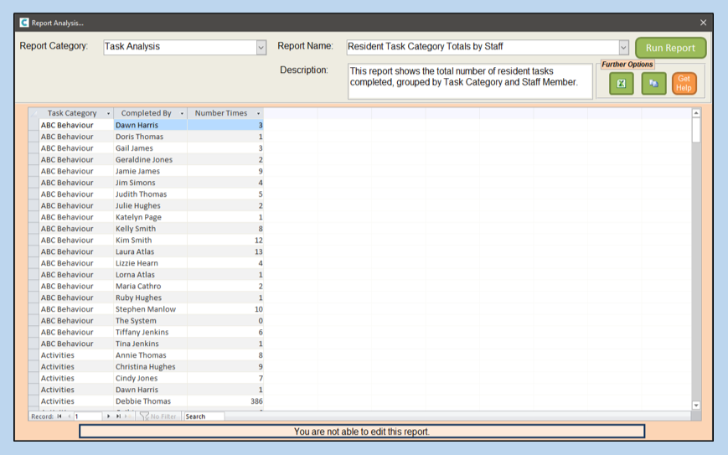The image size is (728, 455).
Task: Expand the Report Name dropdown list
Action: 623,48
